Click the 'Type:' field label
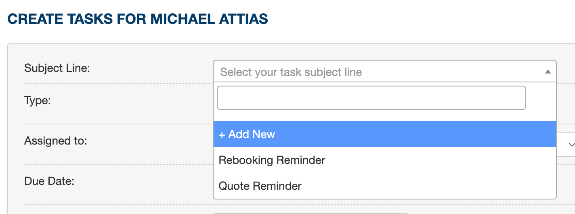 tap(38, 100)
